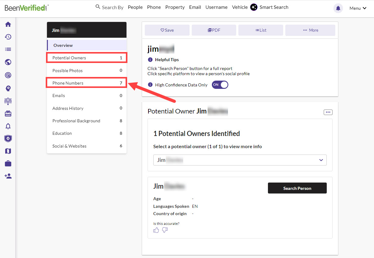Viewport: 374px width, 258px height.
Task: Open Potential Owners section
Action: pyautogui.click(x=87, y=58)
